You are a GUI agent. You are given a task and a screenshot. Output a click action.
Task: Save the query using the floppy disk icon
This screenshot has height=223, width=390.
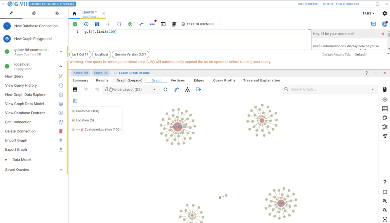97,24
